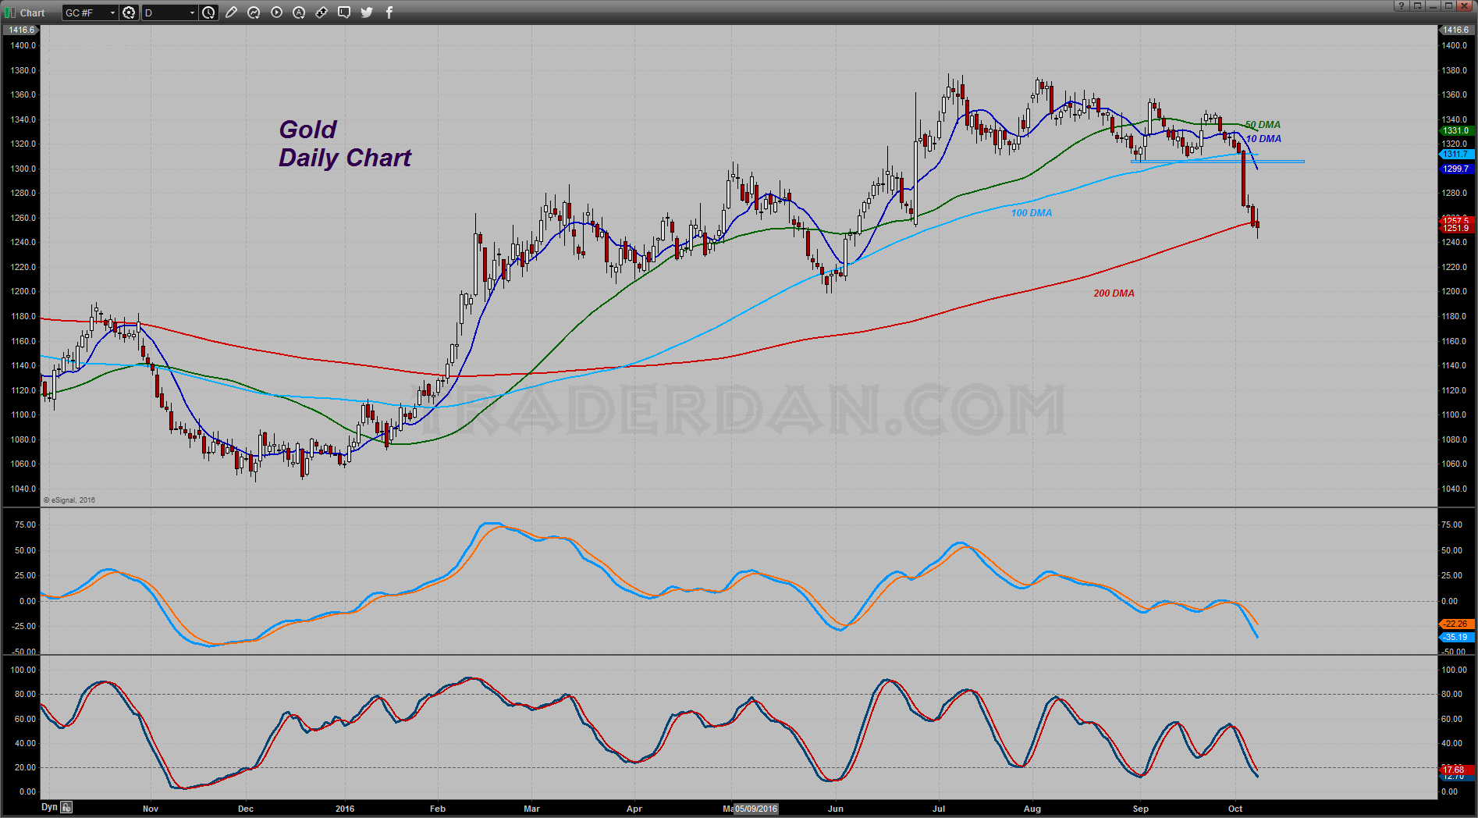This screenshot has width=1478, height=818.
Task: Click the 1416.6 top-left price label
Action: (22, 30)
